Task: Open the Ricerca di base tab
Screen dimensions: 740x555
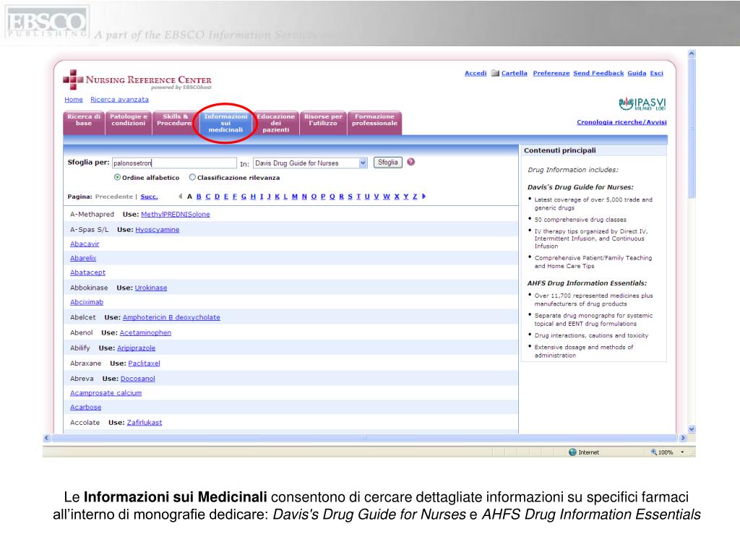Action: pyautogui.click(x=84, y=123)
